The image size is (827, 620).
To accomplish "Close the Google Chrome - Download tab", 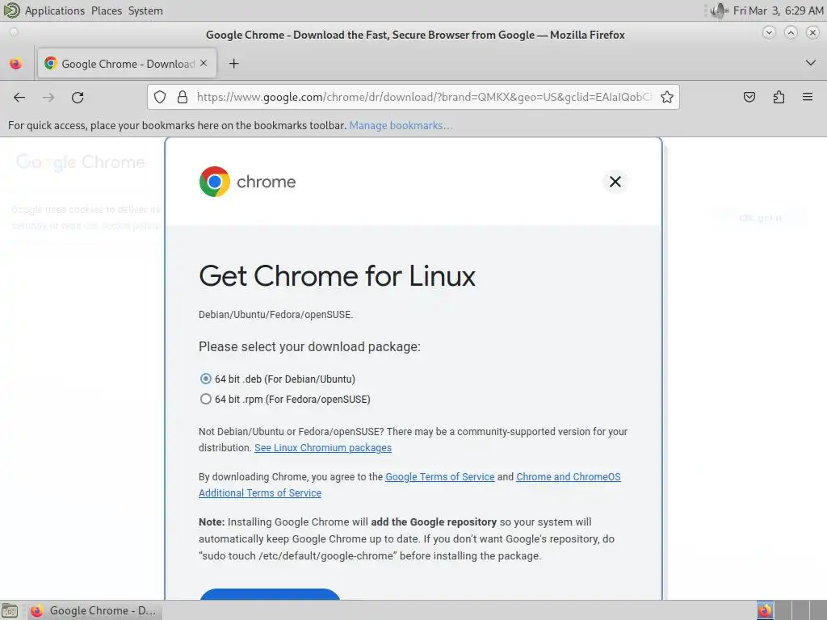I will (x=204, y=63).
